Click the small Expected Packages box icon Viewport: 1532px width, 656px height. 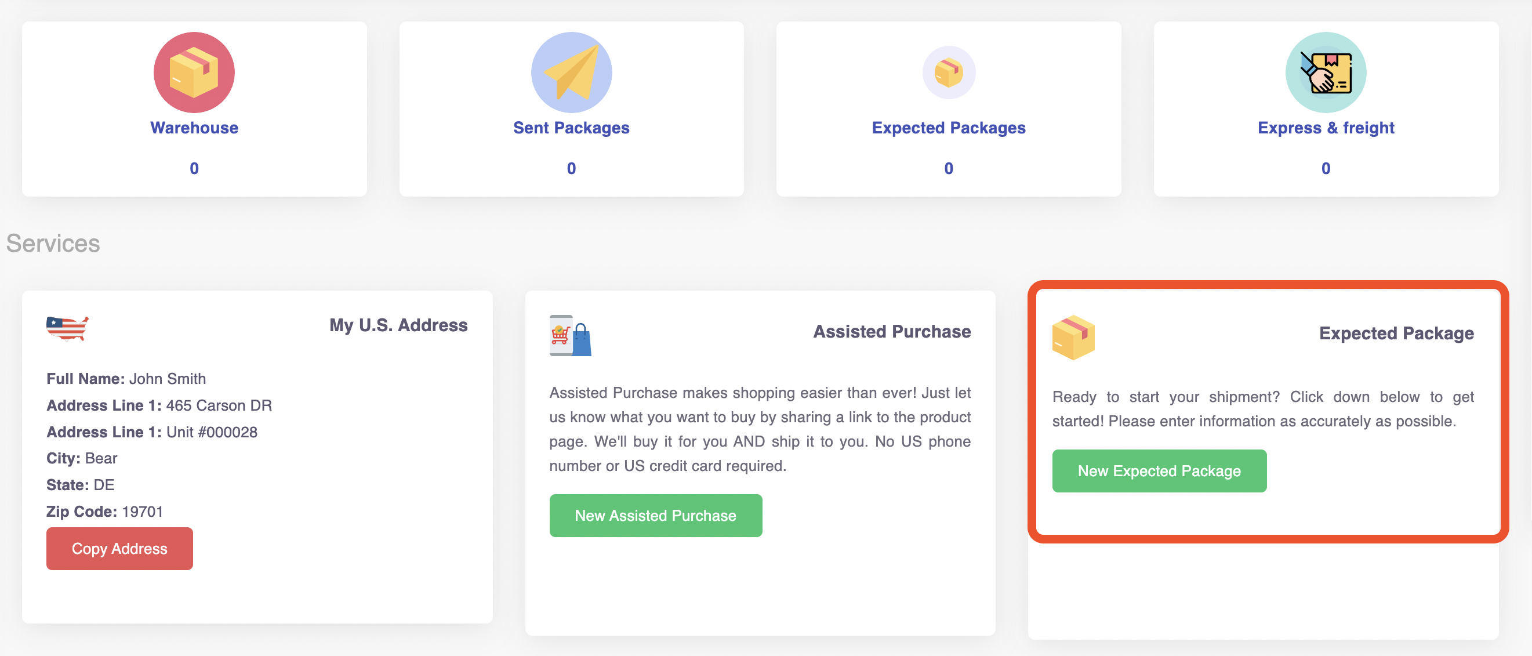pos(949,72)
